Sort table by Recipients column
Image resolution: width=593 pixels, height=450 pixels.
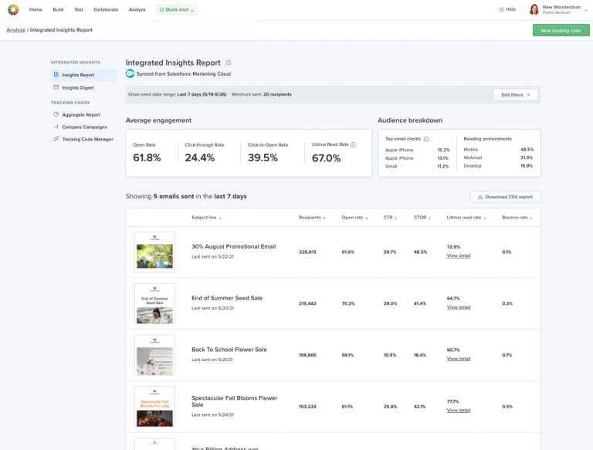(x=311, y=218)
